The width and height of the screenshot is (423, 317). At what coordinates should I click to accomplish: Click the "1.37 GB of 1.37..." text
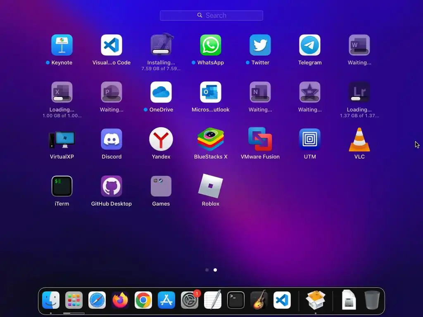[x=359, y=116]
